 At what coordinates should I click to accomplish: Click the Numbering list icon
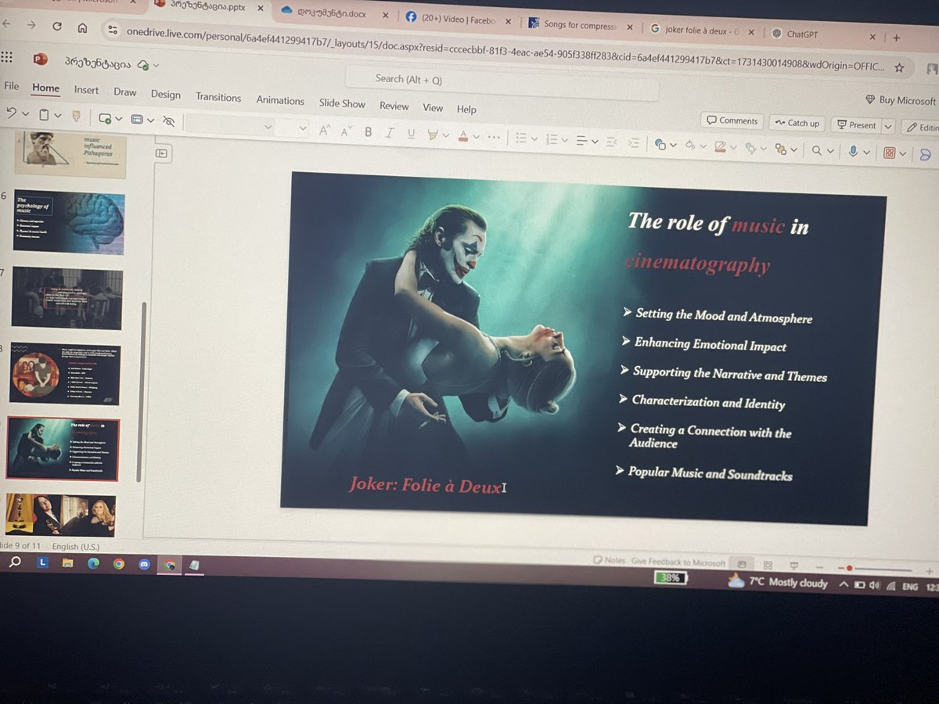(552, 140)
